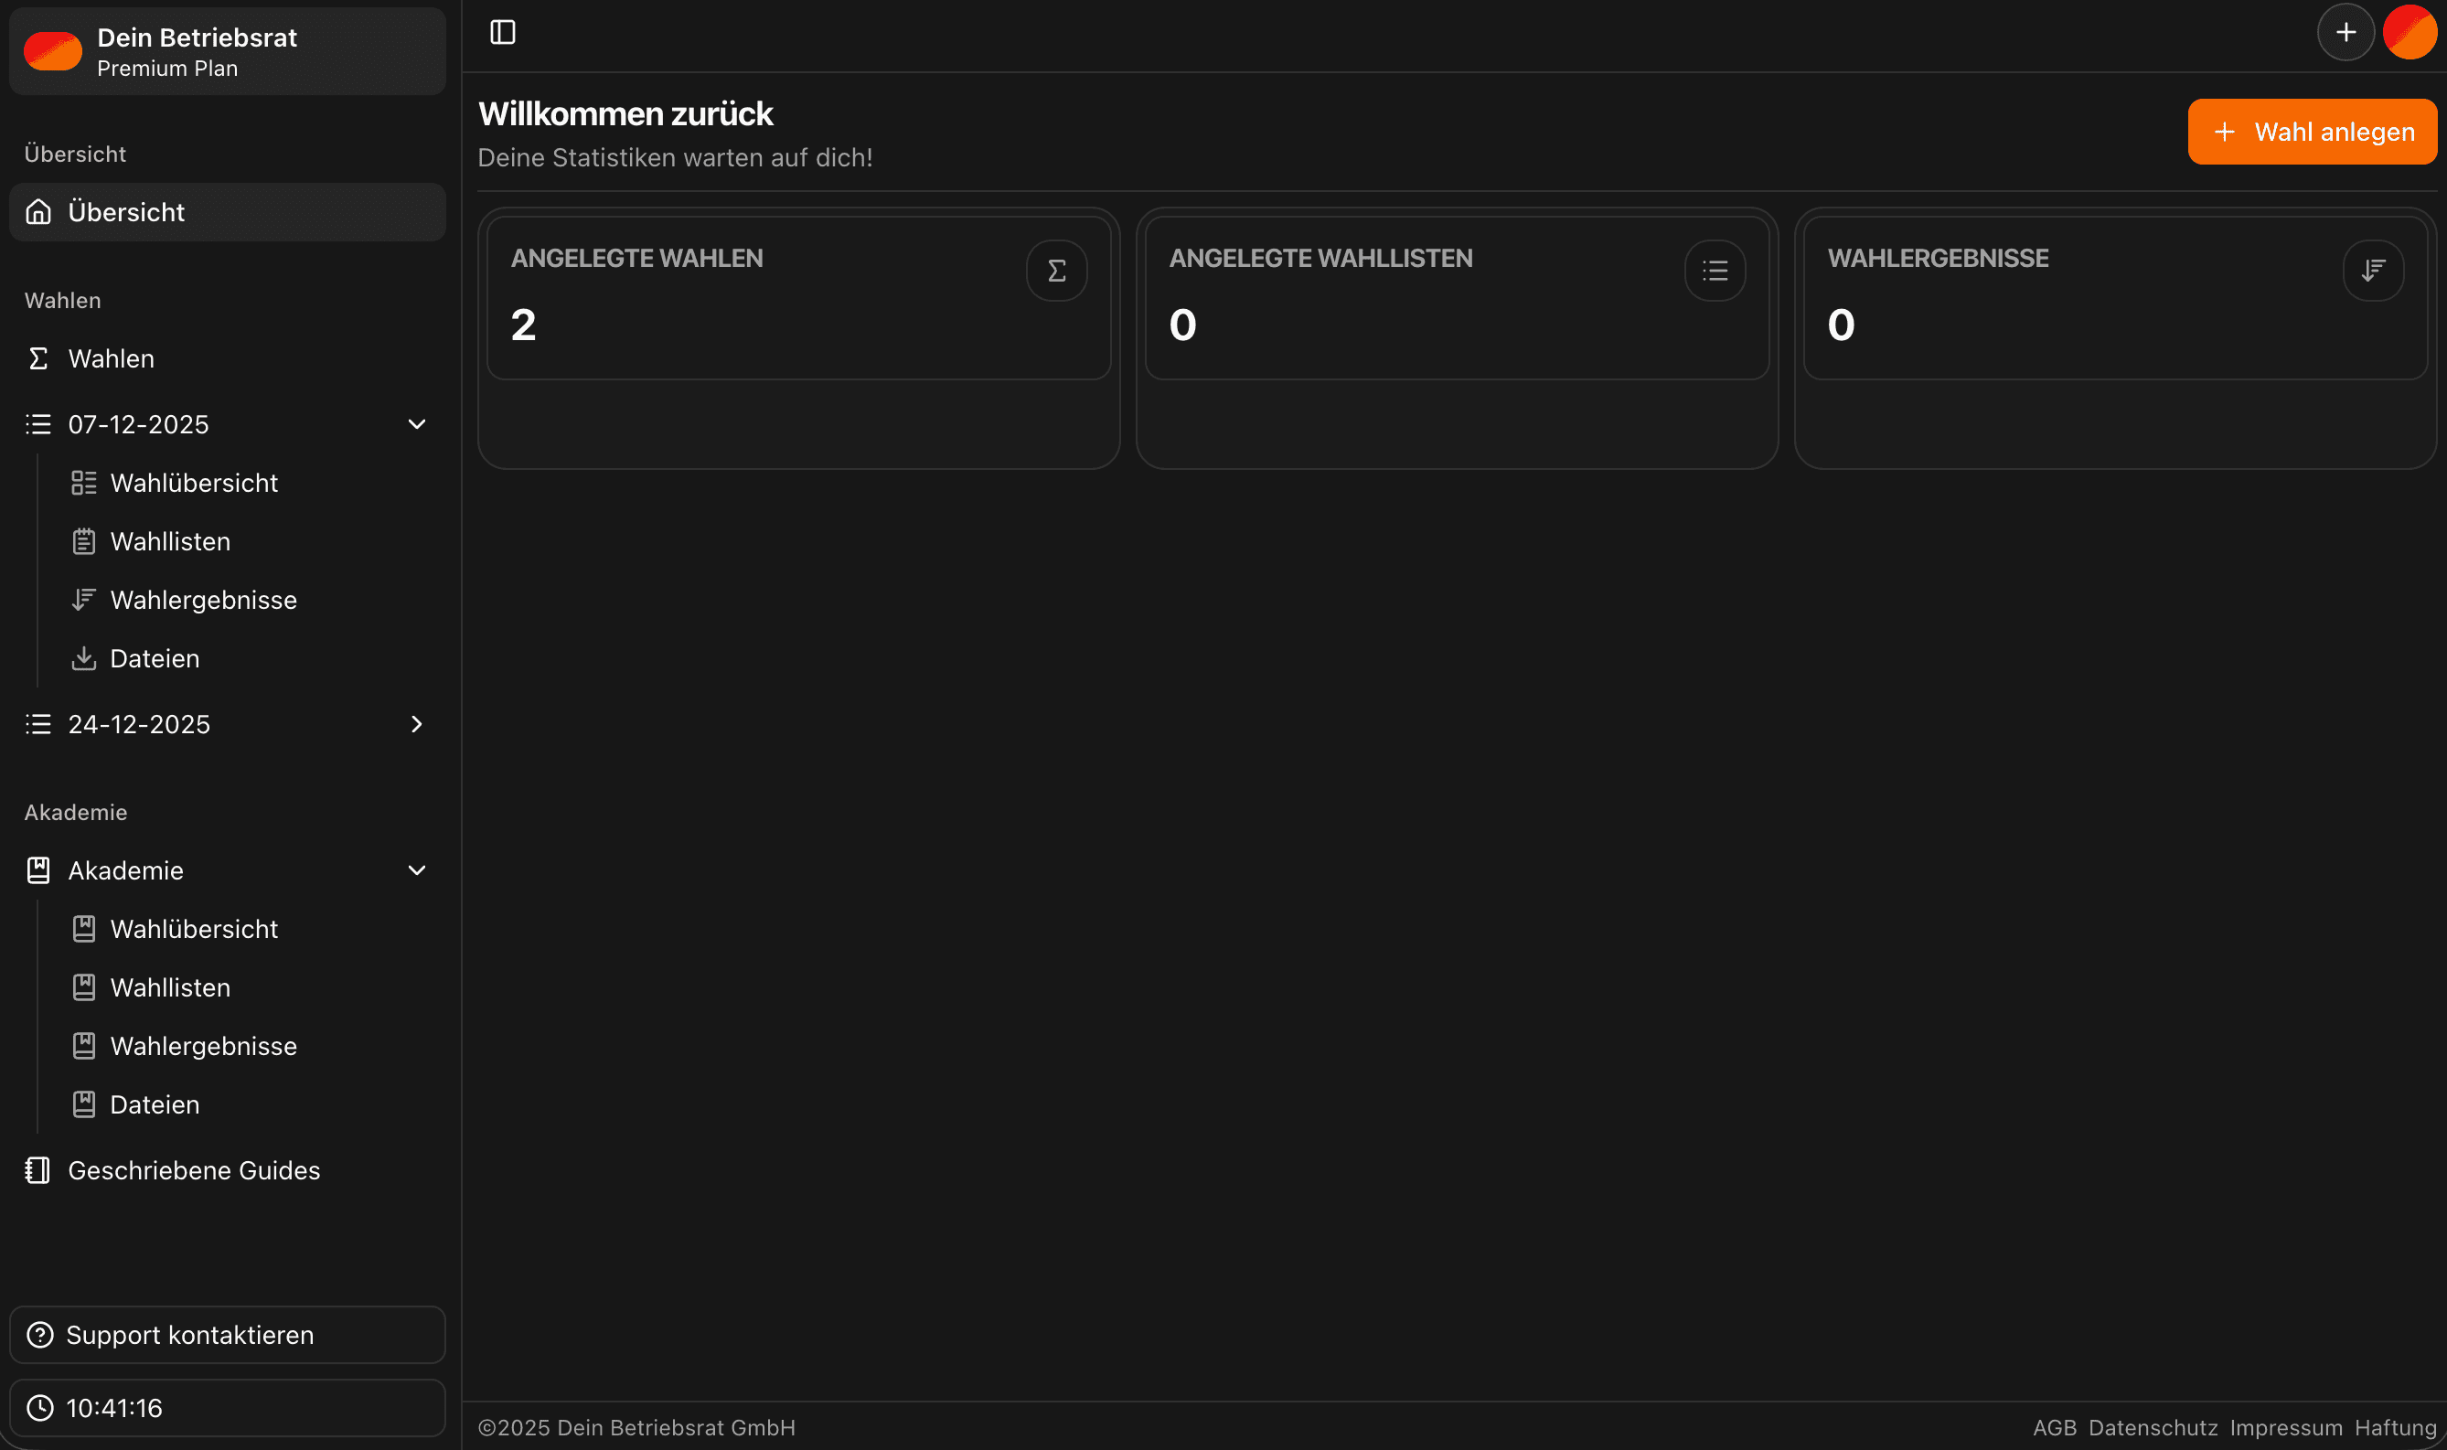Collapse the Akademie section
This screenshot has width=2447, height=1450.
[417, 869]
